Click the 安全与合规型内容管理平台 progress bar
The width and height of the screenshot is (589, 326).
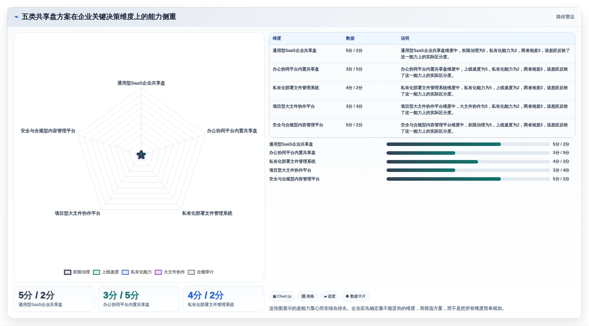coord(468,179)
